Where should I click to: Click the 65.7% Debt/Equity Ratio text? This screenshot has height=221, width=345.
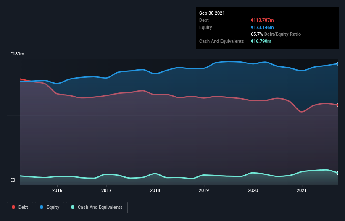point(276,34)
